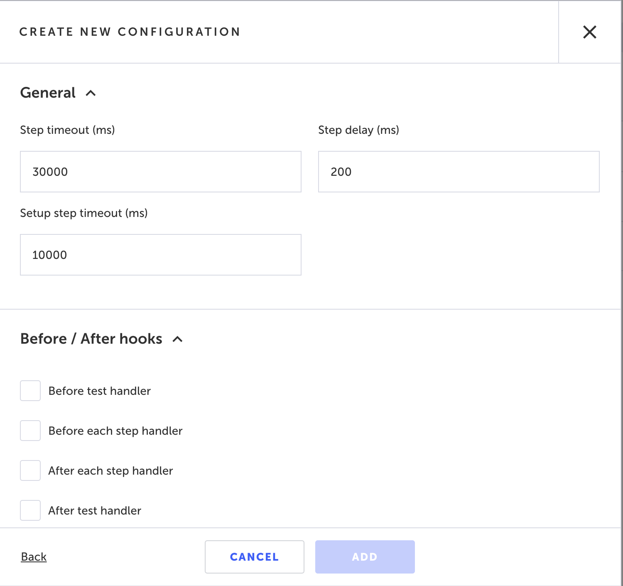Click the "Setup step timeout (ms)" label
This screenshot has height=586, width=623.
pos(84,213)
